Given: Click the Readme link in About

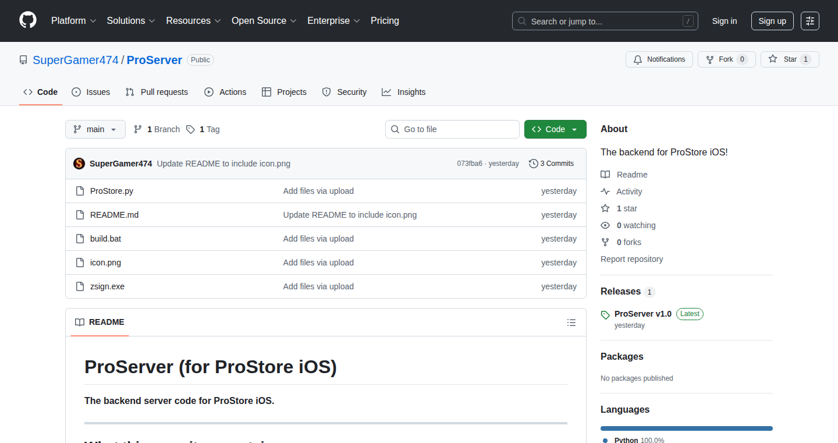Looking at the screenshot, I should [624, 175].
